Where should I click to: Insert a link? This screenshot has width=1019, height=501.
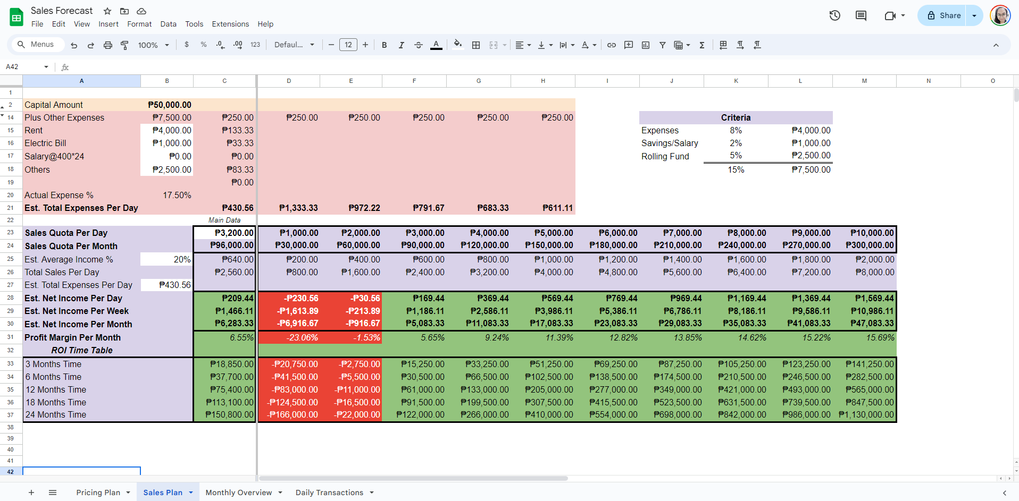coord(611,45)
